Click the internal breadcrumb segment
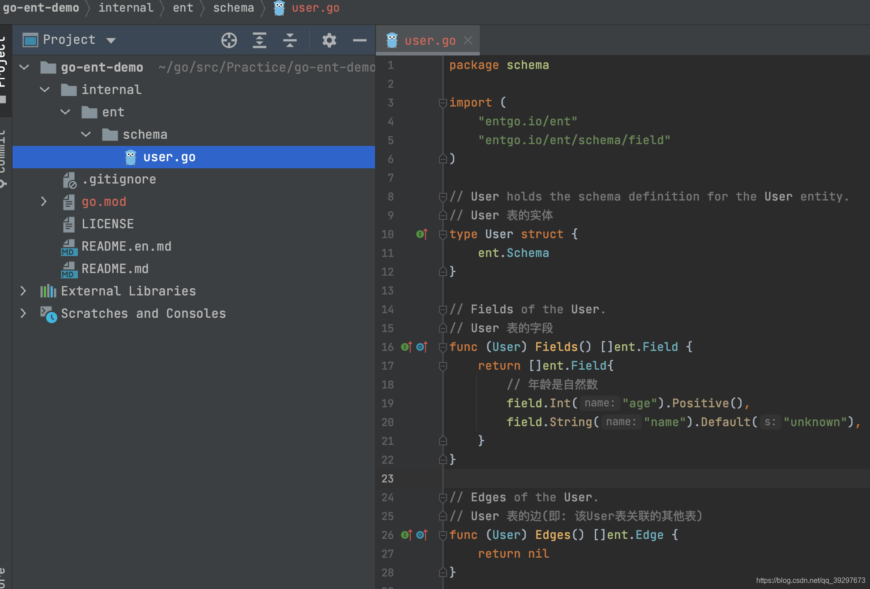The width and height of the screenshot is (870, 589). 126,8
